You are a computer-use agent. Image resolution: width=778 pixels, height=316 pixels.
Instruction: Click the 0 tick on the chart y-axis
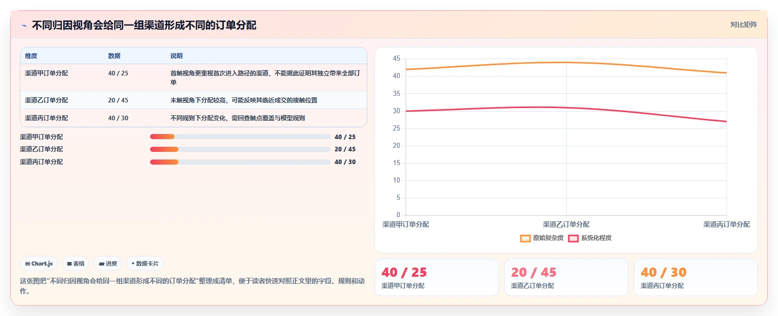click(x=398, y=215)
